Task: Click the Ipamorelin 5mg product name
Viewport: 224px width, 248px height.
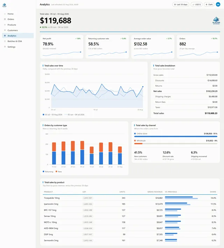Action: pyautogui.click(x=51, y=204)
